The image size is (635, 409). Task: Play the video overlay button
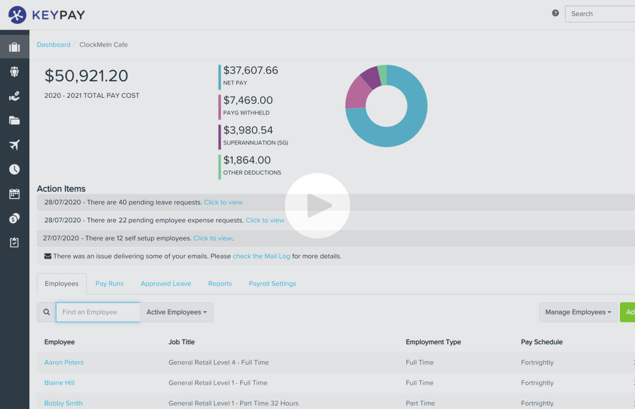(317, 205)
